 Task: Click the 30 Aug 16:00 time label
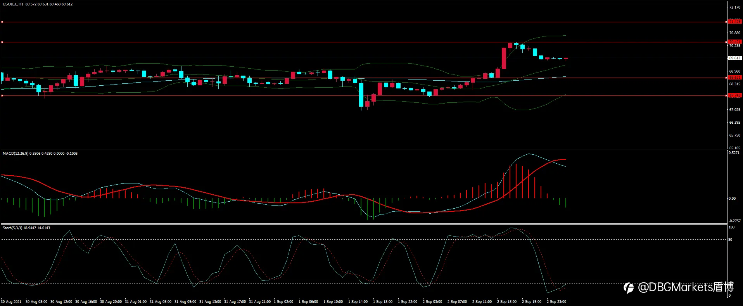click(86, 302)
